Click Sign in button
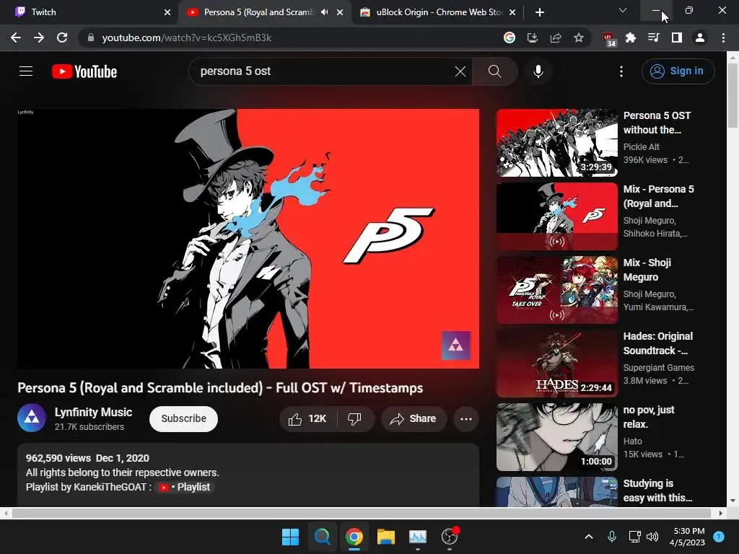The image size is (739, 554). click(x=678, y=71)
